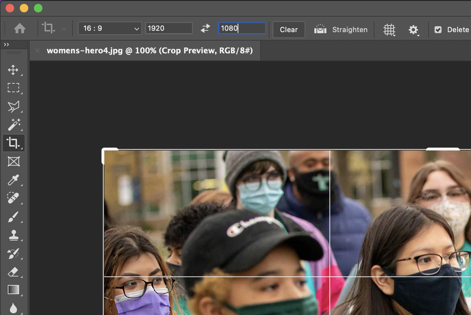
Task: Select the Move tool
Action: [14, 70]
